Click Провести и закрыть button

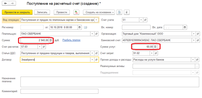tap(17, 12)
